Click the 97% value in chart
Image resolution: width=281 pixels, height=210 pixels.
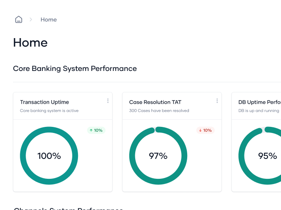pos(158,156)
